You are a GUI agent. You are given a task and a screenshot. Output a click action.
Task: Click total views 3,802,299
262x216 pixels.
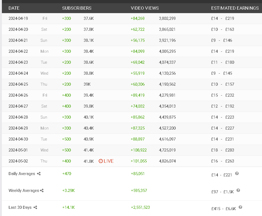point(167,18)
